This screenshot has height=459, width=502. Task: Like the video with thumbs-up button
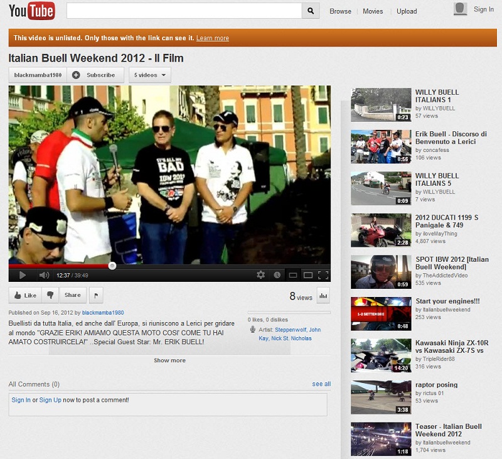[25, 295]
